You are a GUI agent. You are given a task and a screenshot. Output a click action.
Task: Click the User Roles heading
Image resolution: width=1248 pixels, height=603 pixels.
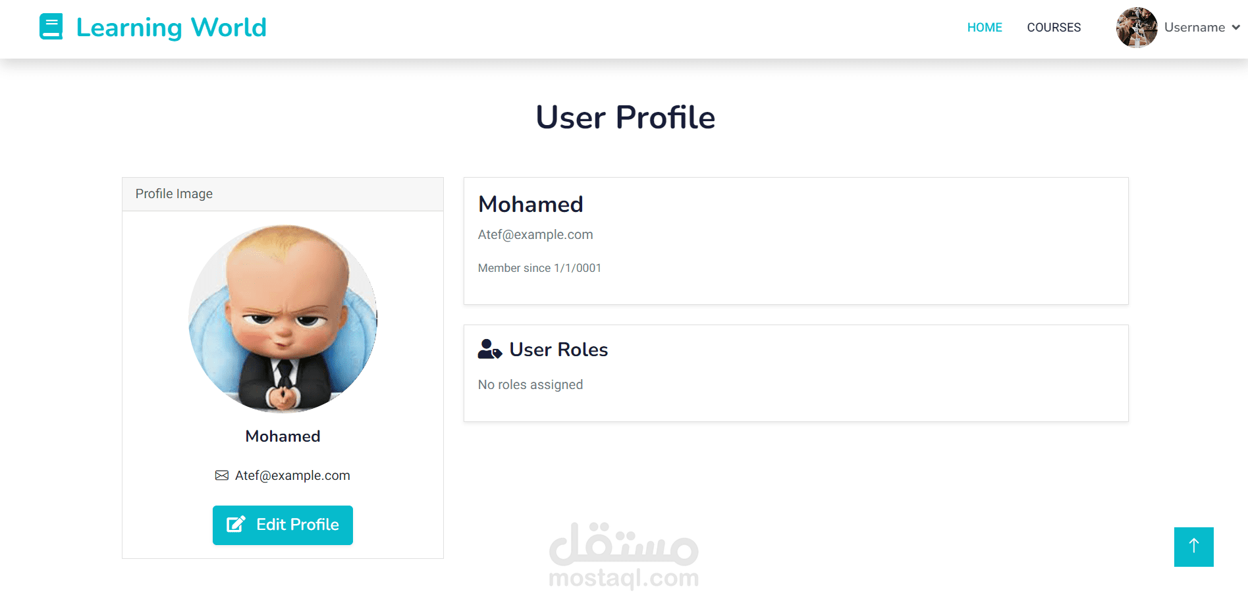[558, 350]
